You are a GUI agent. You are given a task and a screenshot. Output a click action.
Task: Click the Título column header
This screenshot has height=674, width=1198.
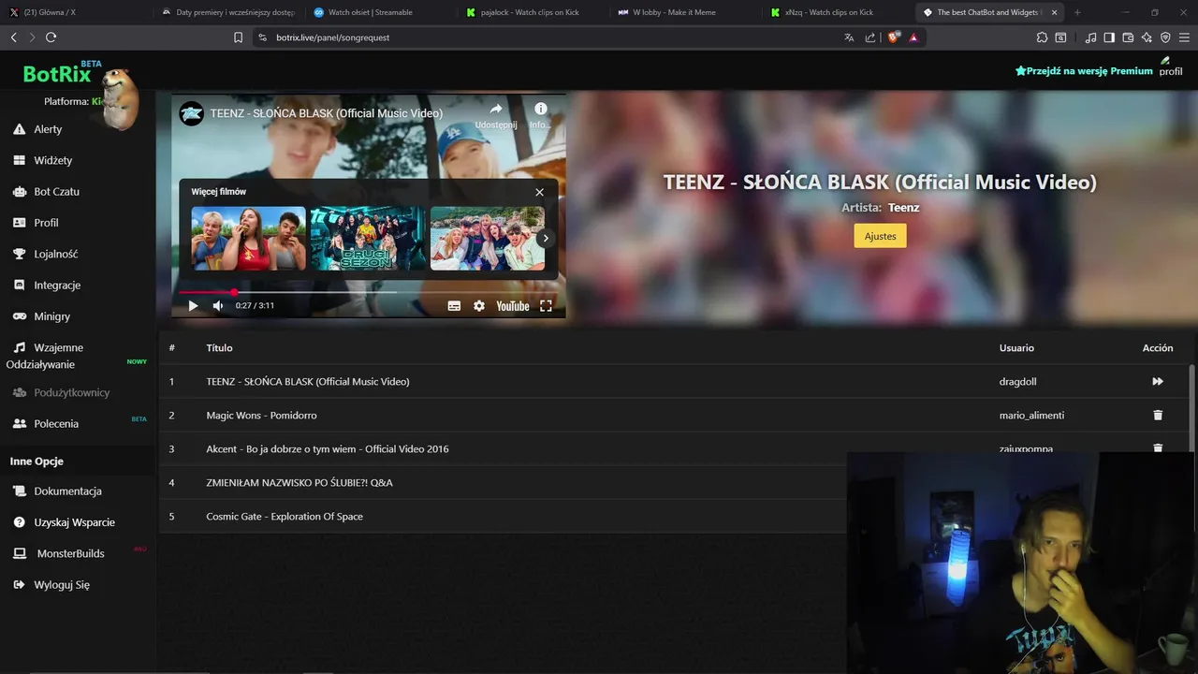pos(219,347)
